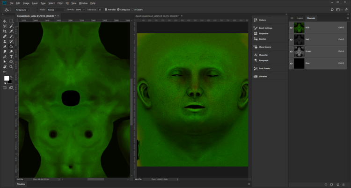Select the Lasso tool
351x188 pixels.
pos(5,26)
